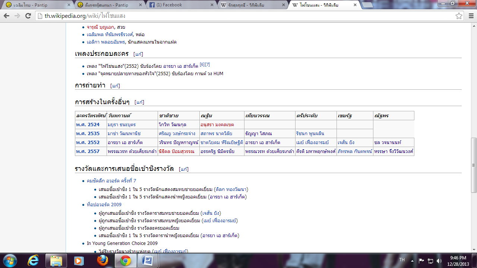Go back using the browser back arrow
This screenshot has height=268, width=477.
(7, 16)
